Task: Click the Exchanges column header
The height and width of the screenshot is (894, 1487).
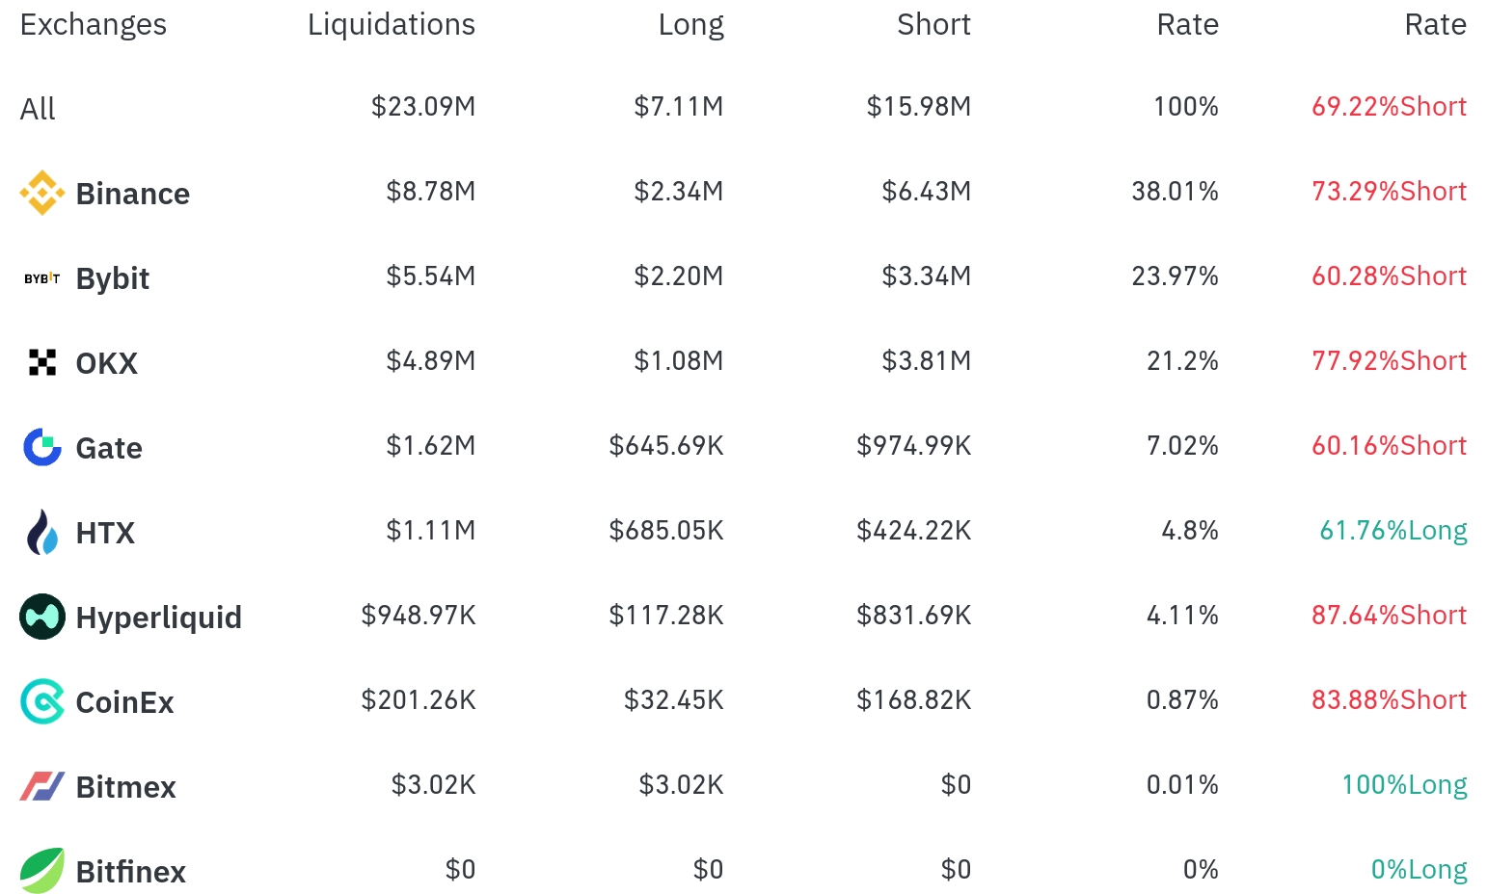Action: (x=94, y=25)
